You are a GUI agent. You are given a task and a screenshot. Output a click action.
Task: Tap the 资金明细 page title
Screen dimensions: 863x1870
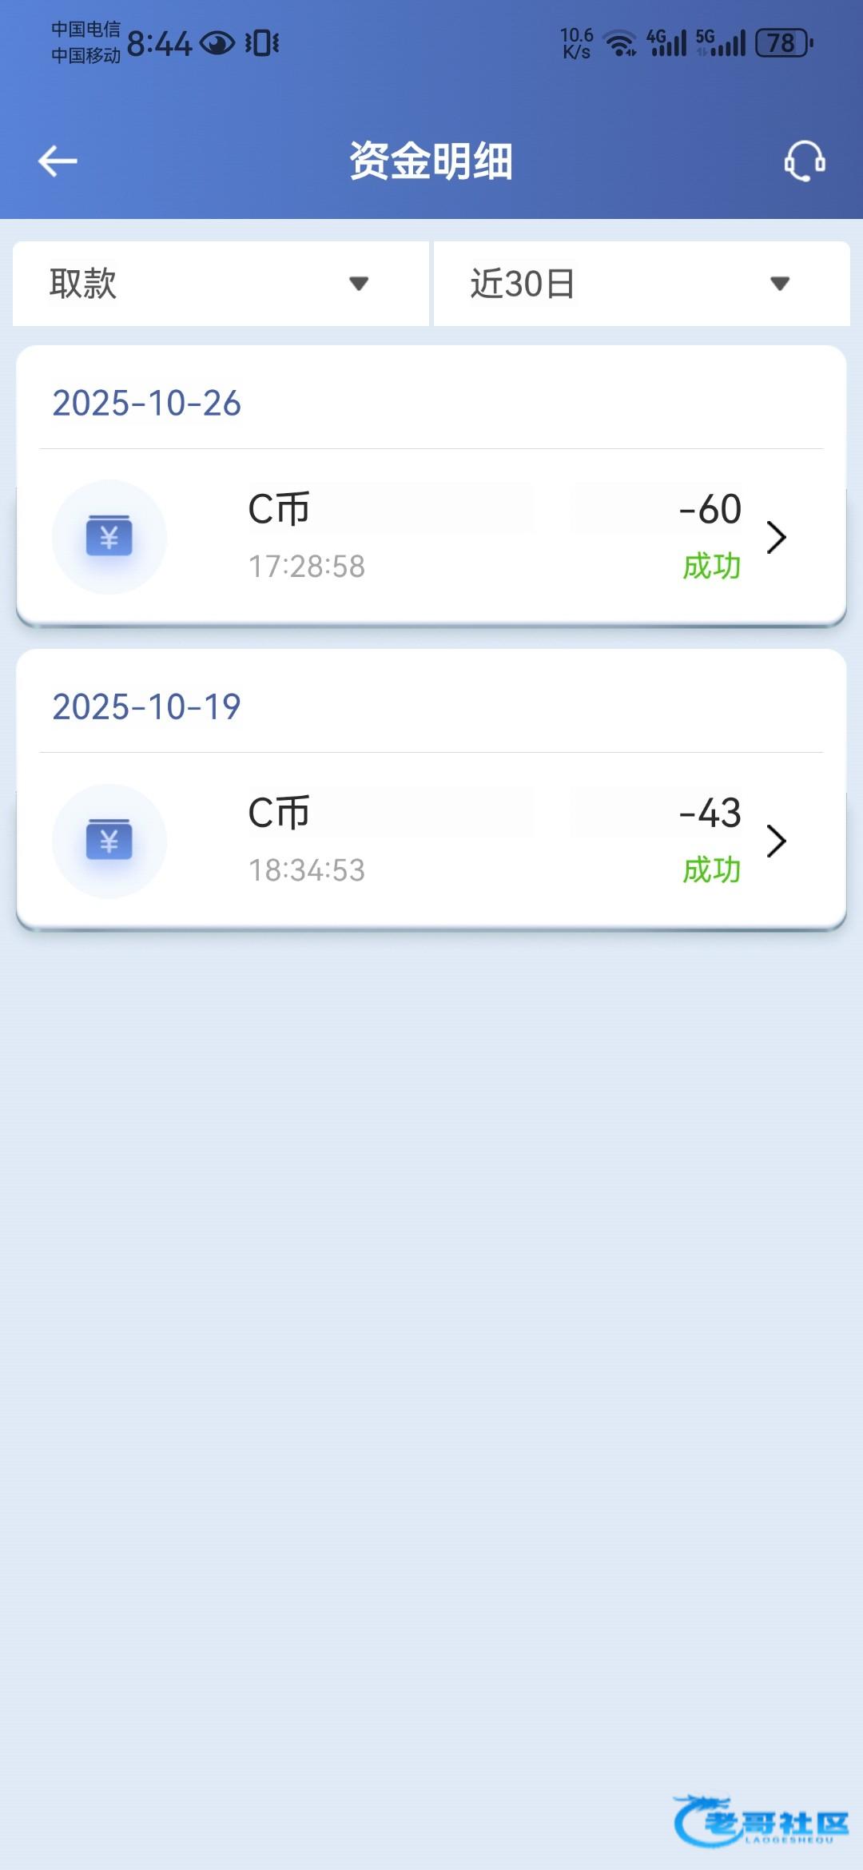pyautogui.click(x=431, y=161)
